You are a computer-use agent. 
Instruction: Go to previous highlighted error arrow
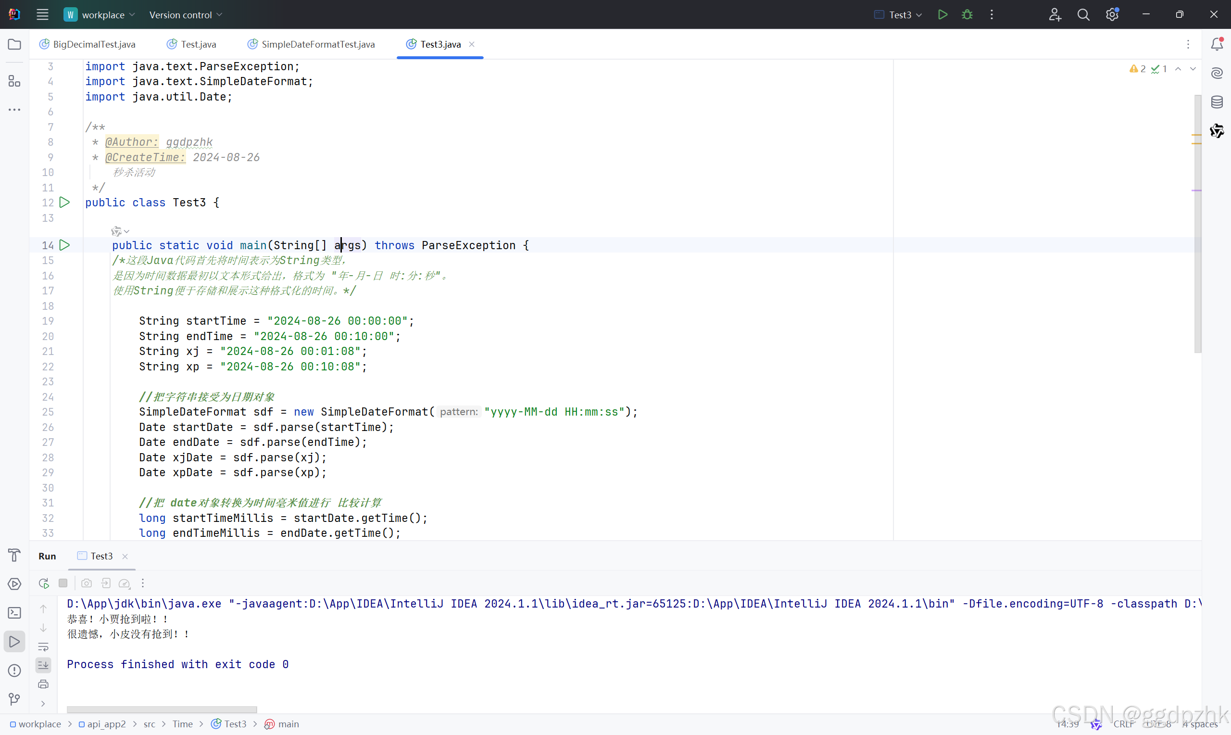[x=1178, y=69]
